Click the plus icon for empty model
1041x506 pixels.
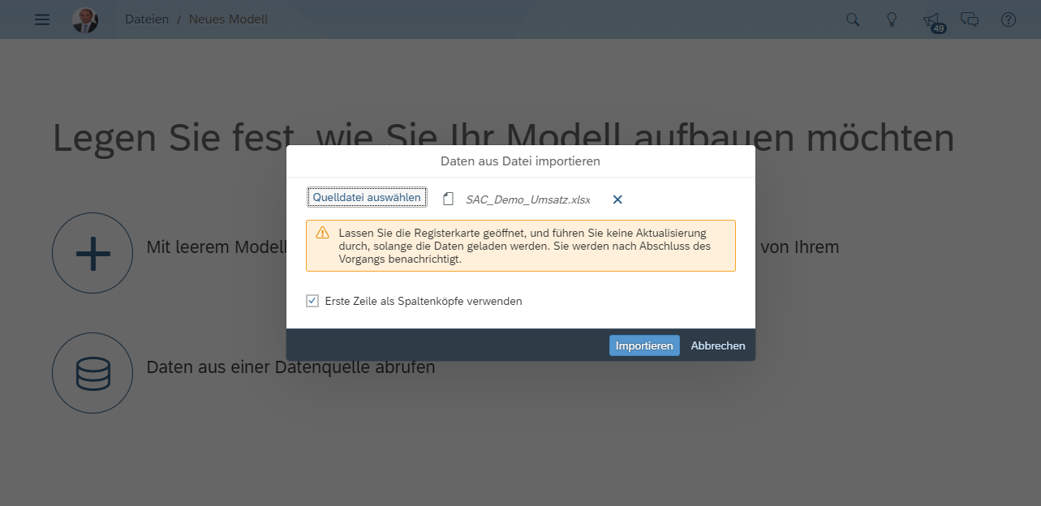92,253
